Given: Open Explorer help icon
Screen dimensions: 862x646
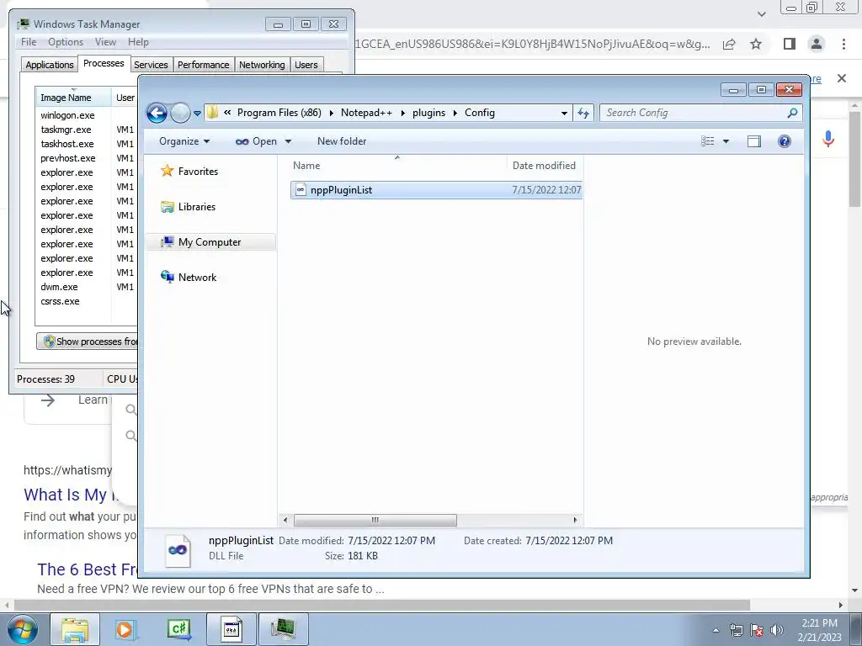Looking at the screenshot, I should click(785, 141).
